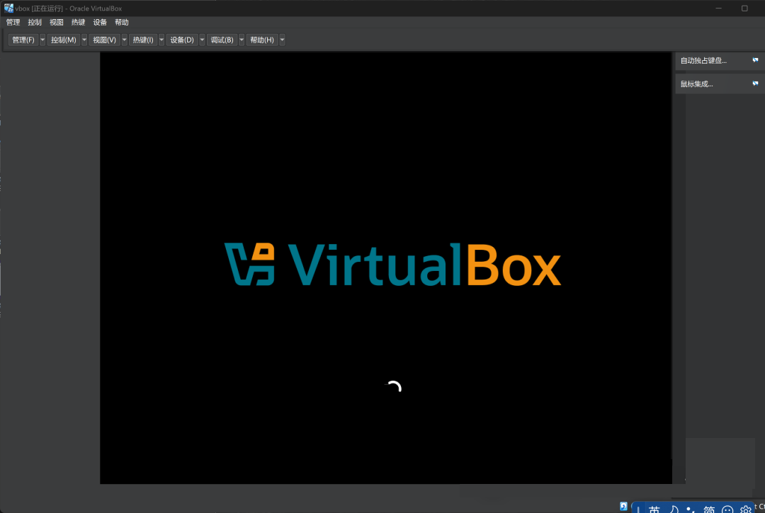Toggle the 英 input language indicator

(x=654, y=509)
